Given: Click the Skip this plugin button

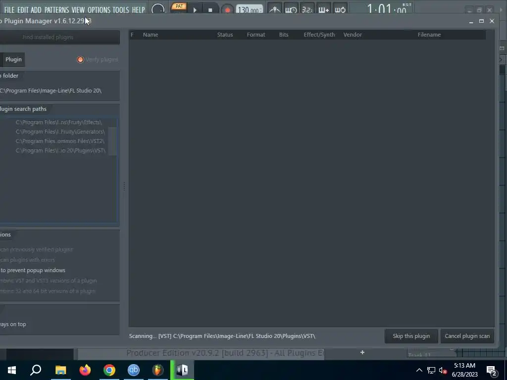Looking at the screenshot, I should [x=411, y=336].
